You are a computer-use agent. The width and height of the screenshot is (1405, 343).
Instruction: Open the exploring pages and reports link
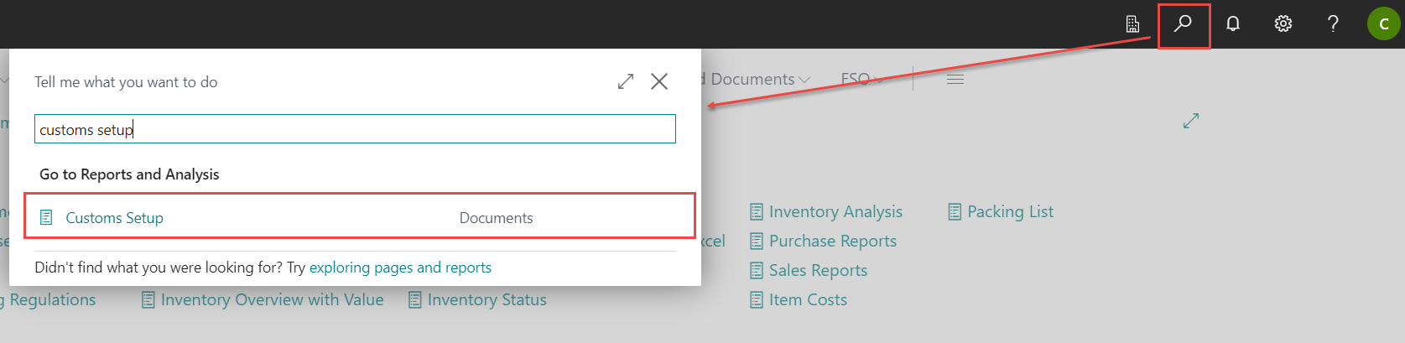(x=400, y=268)
